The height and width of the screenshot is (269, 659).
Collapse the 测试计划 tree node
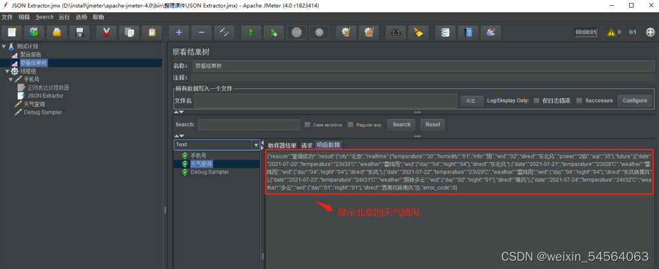(x=4, y=46)
